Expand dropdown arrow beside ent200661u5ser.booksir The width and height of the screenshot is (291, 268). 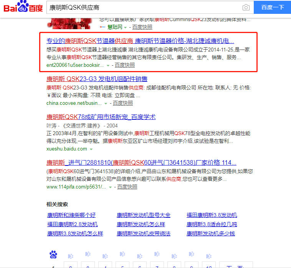pos(108,66)
